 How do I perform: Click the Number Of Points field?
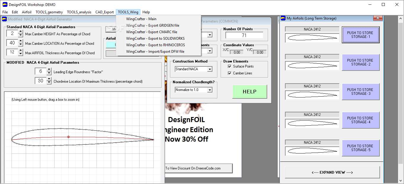coord(244,35)
